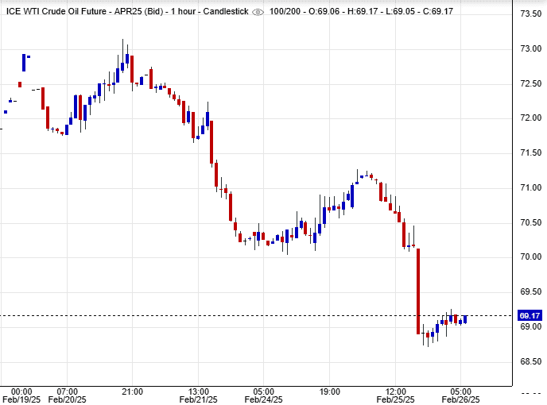The height and width of the screenshot is (405, 547).
Task: Select the Feb/21/25 date label
Action: coord(199,399)
